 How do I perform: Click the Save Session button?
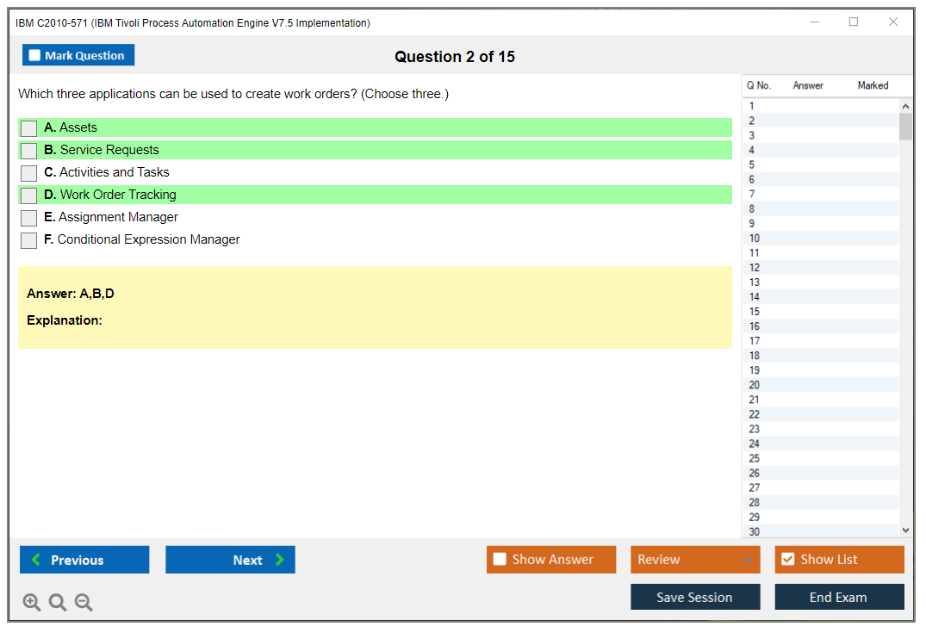(x=695, y=597)
